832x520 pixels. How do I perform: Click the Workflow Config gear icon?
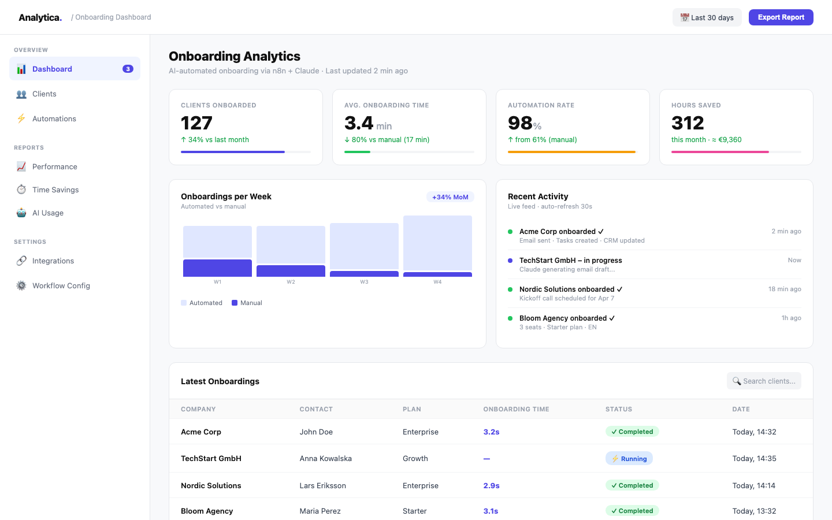[21, 285]
